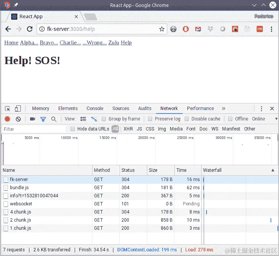Expand hidden DevTools tabs chevron

coord(224,109)
